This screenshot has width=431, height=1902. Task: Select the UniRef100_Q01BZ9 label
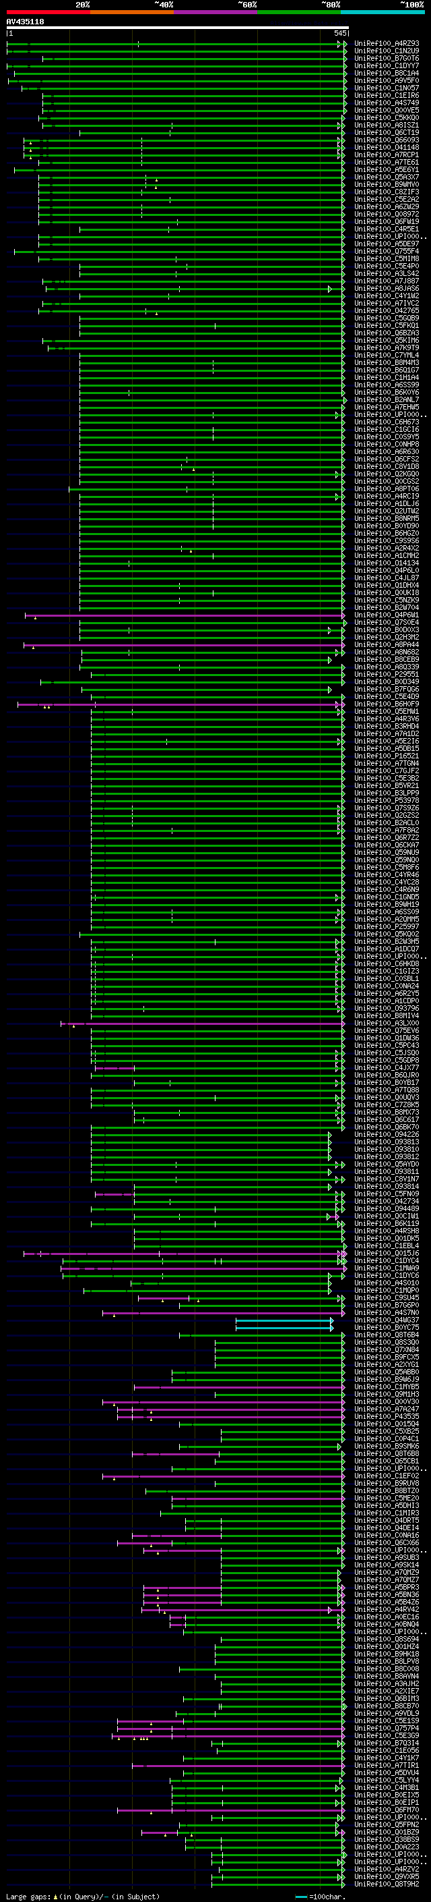point(387,1831)
